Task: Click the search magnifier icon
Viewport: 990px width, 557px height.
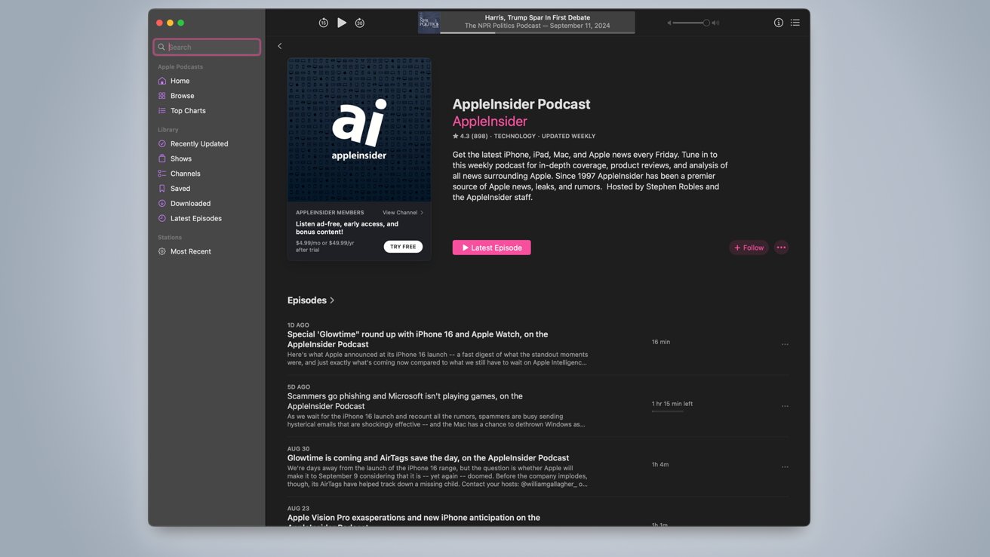Action: point(161,47)
